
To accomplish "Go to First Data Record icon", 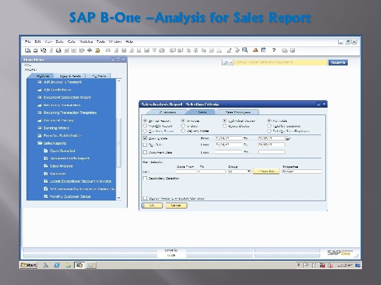I will [x=124, y=50].
